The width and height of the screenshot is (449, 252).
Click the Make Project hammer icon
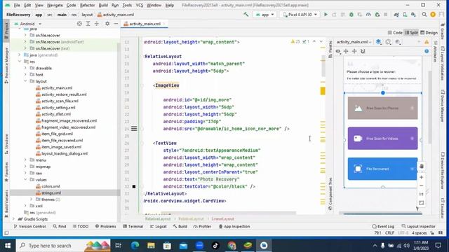click(x=246, y=14)
